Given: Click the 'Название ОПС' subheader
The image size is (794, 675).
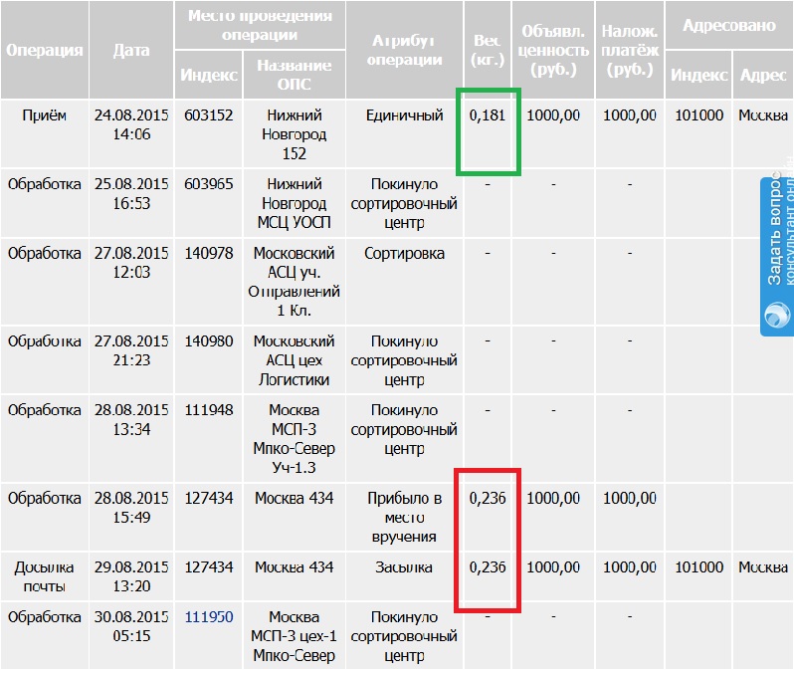Looking at the screenshot, I should pyautogui.click(x=295, y=75).
